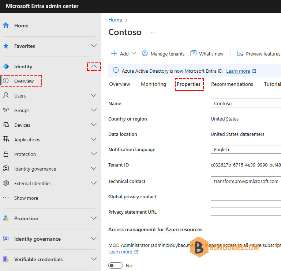Click the external link icon beside banner Learn more
This screenshot has width=281, height=271.
(254, 71)
